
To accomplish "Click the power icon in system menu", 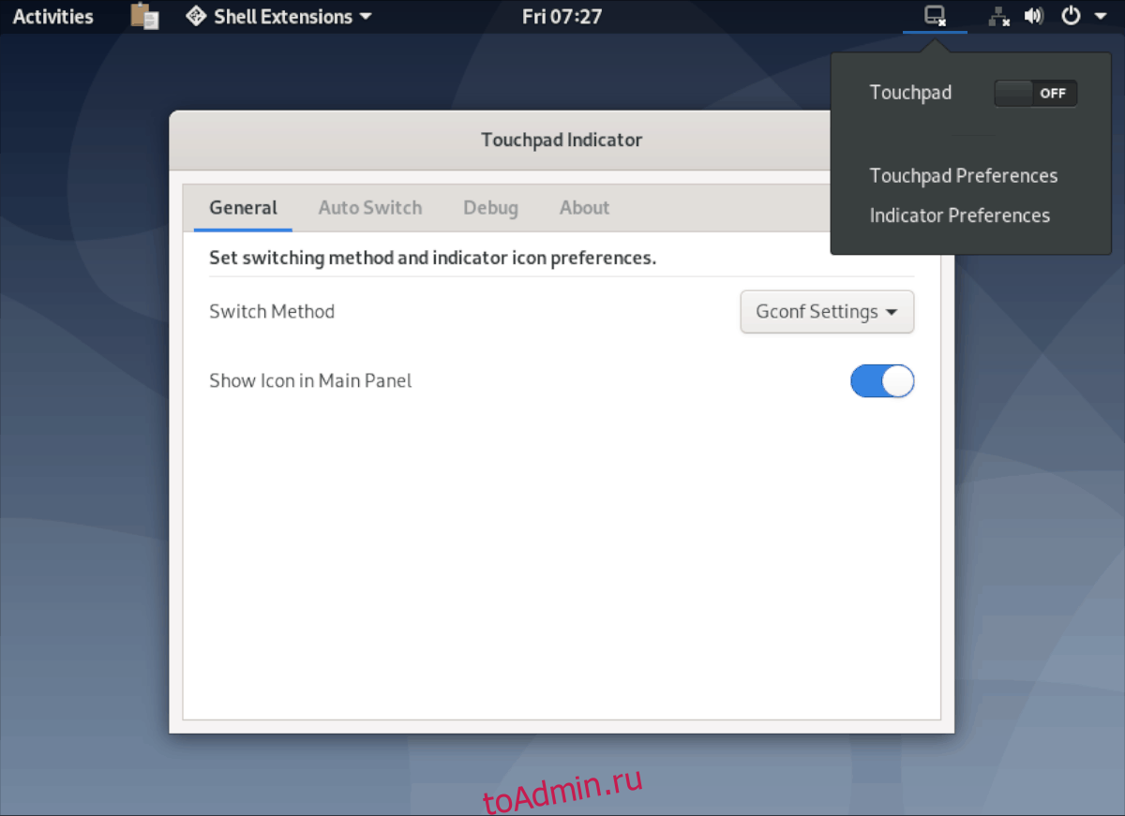I will pyautogui.click(x=1071, y=16).
